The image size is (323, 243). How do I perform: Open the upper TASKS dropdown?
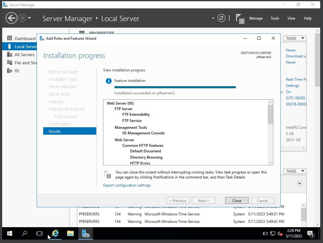pos(294,38)
